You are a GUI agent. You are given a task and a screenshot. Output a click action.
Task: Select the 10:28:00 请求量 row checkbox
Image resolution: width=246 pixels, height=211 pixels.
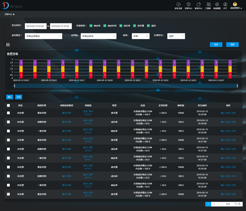(x=8, y=113)
